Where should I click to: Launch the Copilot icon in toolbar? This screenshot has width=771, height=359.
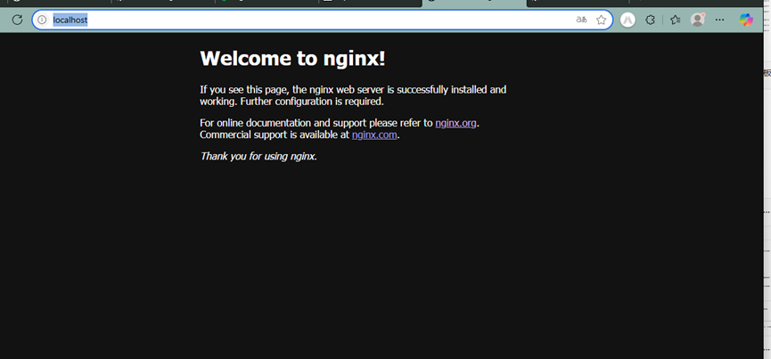(x=746, y=20)
